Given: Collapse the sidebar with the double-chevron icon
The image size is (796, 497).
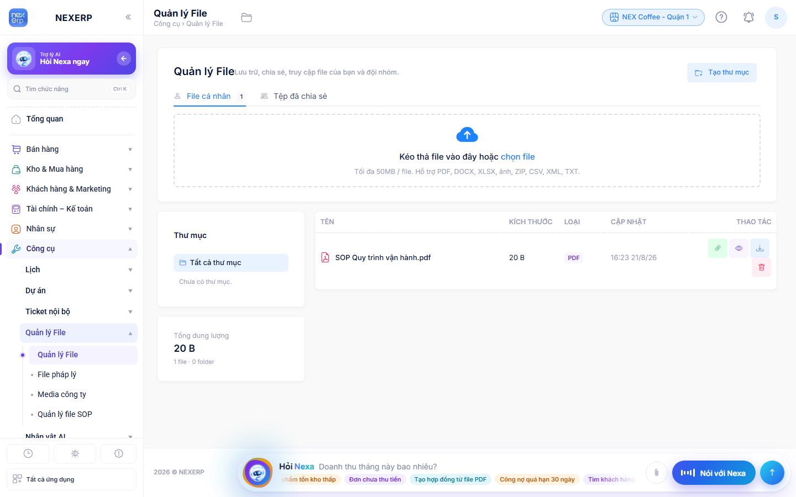Looking at the screenshot, I should 128,17.
